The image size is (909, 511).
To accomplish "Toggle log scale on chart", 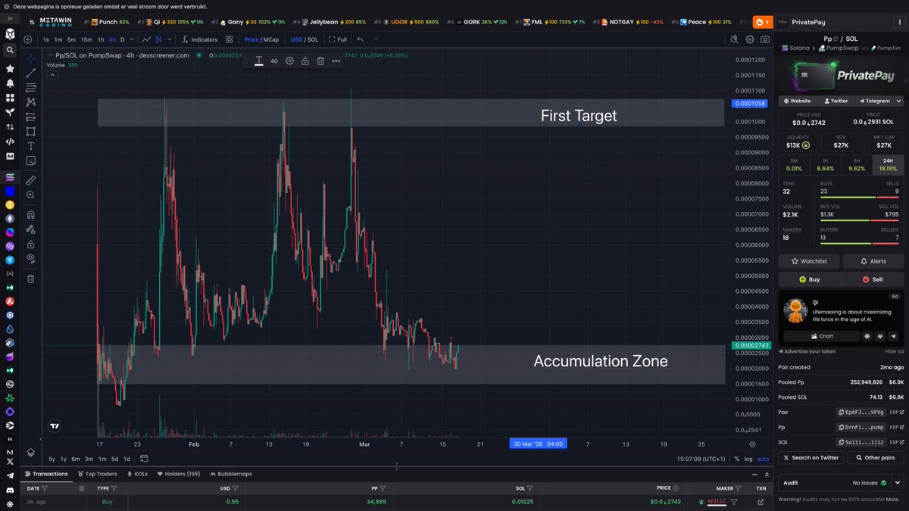I will (749, 459).
